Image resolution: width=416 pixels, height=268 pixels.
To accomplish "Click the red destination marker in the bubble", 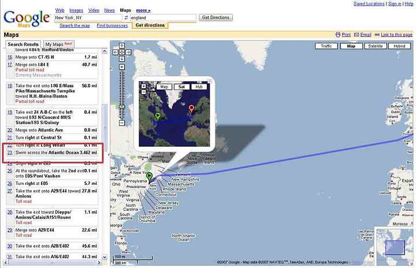I will 191,109.
